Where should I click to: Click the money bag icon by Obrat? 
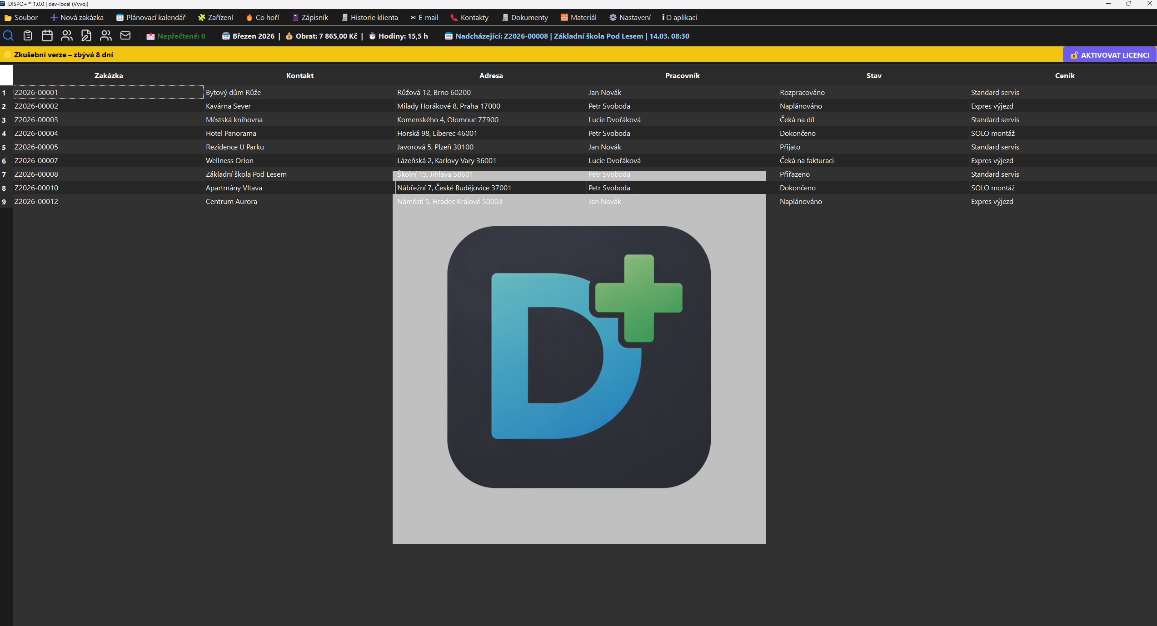point(289,36)
